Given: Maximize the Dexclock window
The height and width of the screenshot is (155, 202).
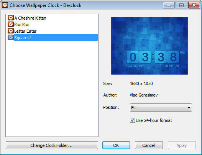Looking at the screenshot, I should [181, 5].
